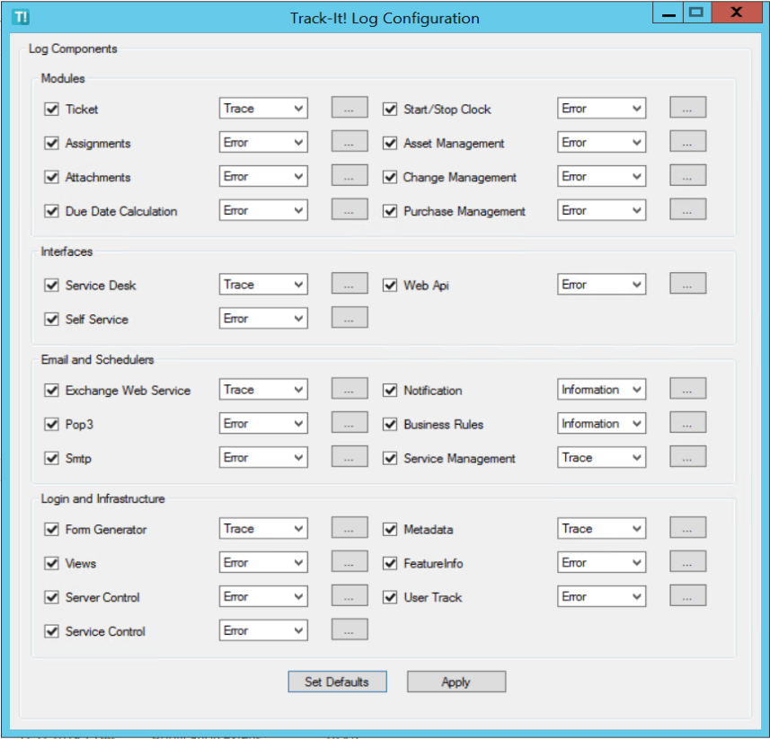
Task: Toggle the FeatureInfo checkbox
Action: (390, 563)
